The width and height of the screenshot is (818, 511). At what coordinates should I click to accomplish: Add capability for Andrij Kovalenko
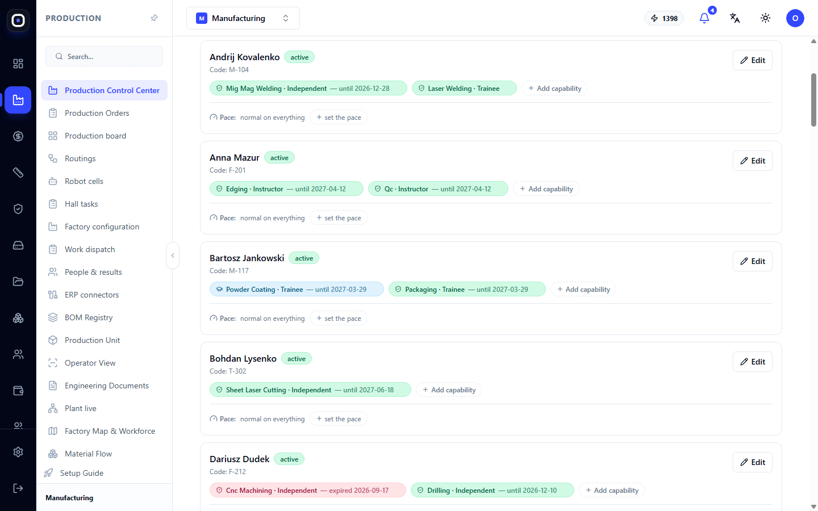[554, 89]
